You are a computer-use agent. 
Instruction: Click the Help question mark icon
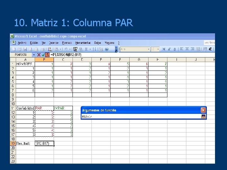coord(107,49)
